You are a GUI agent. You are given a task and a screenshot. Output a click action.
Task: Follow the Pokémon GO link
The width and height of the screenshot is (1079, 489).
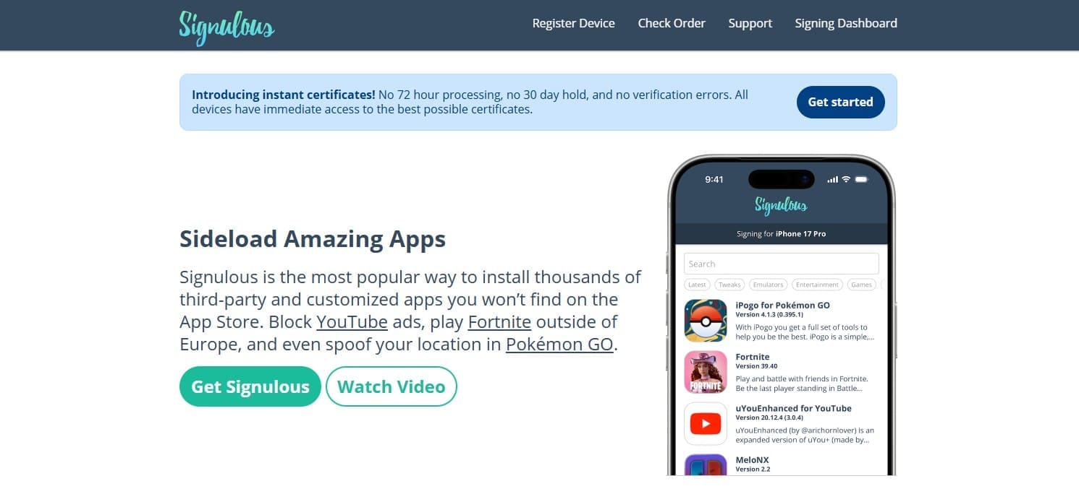coord(559,345)
